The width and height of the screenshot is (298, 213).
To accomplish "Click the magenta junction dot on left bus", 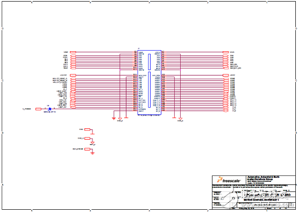I will pos(120,70).
